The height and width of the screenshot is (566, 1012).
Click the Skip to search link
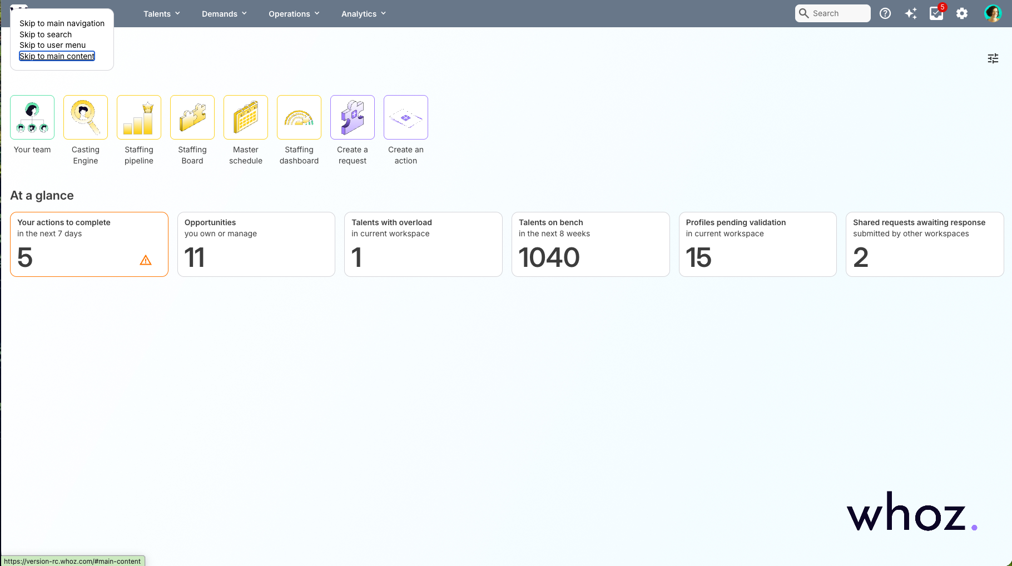[46, 34]
